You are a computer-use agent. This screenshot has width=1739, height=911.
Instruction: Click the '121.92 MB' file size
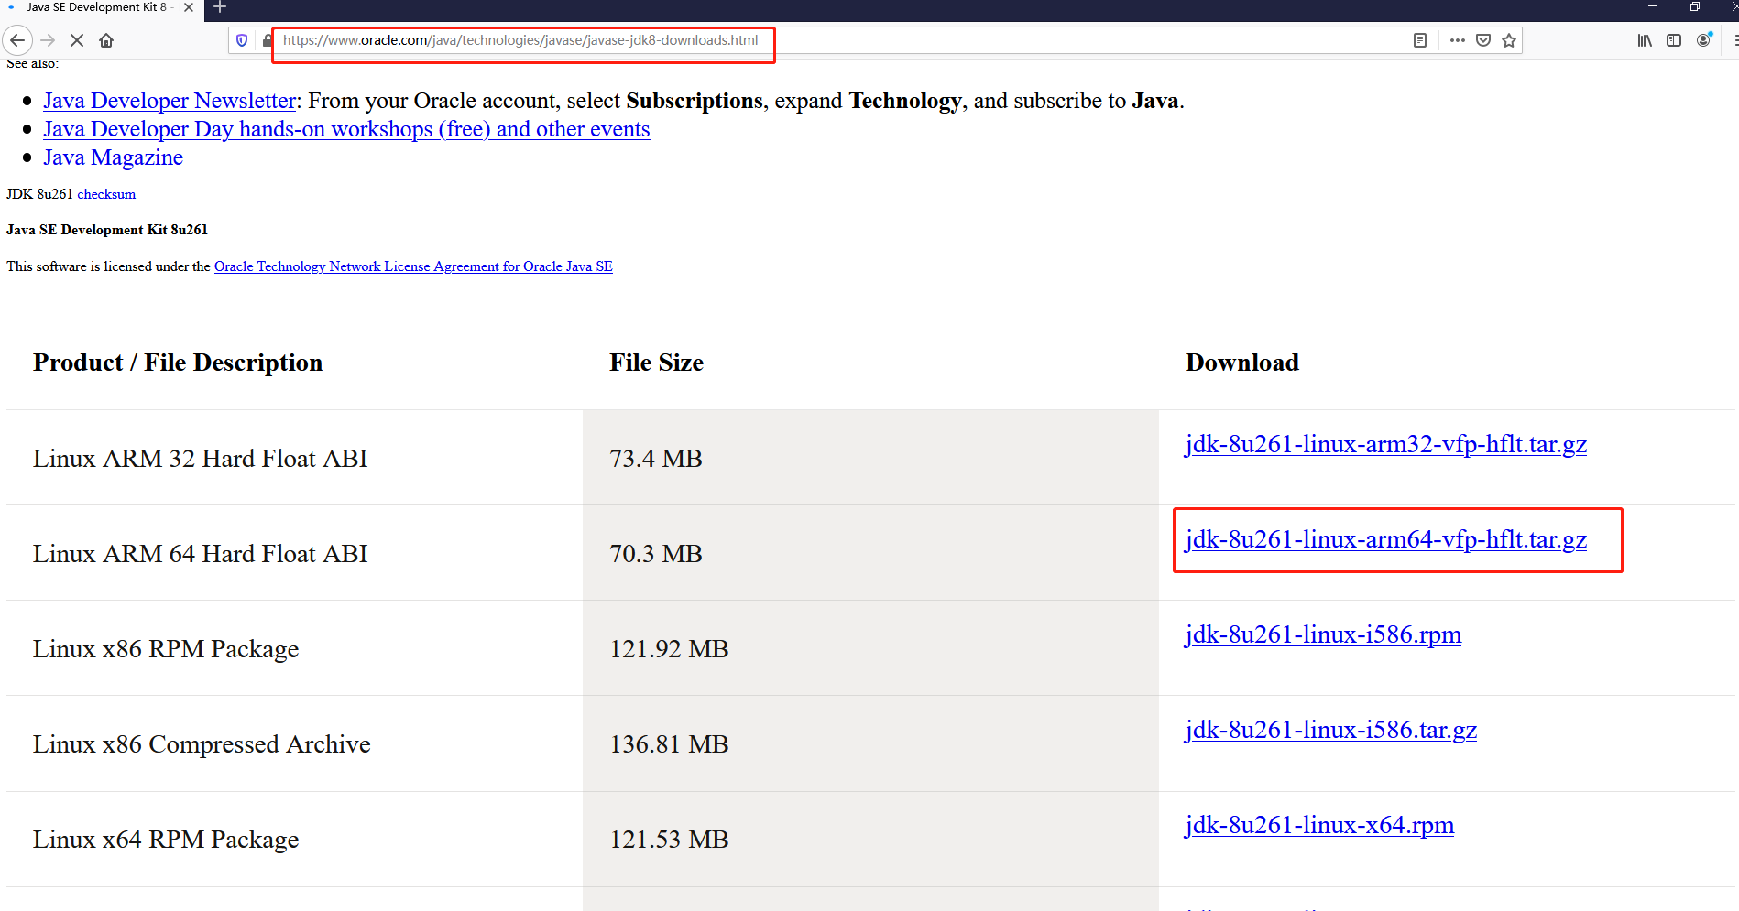pos(670,649)
